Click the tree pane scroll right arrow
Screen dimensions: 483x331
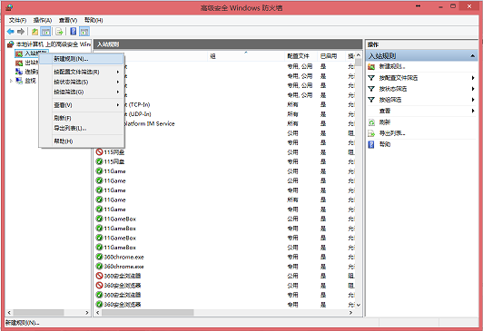87,313
